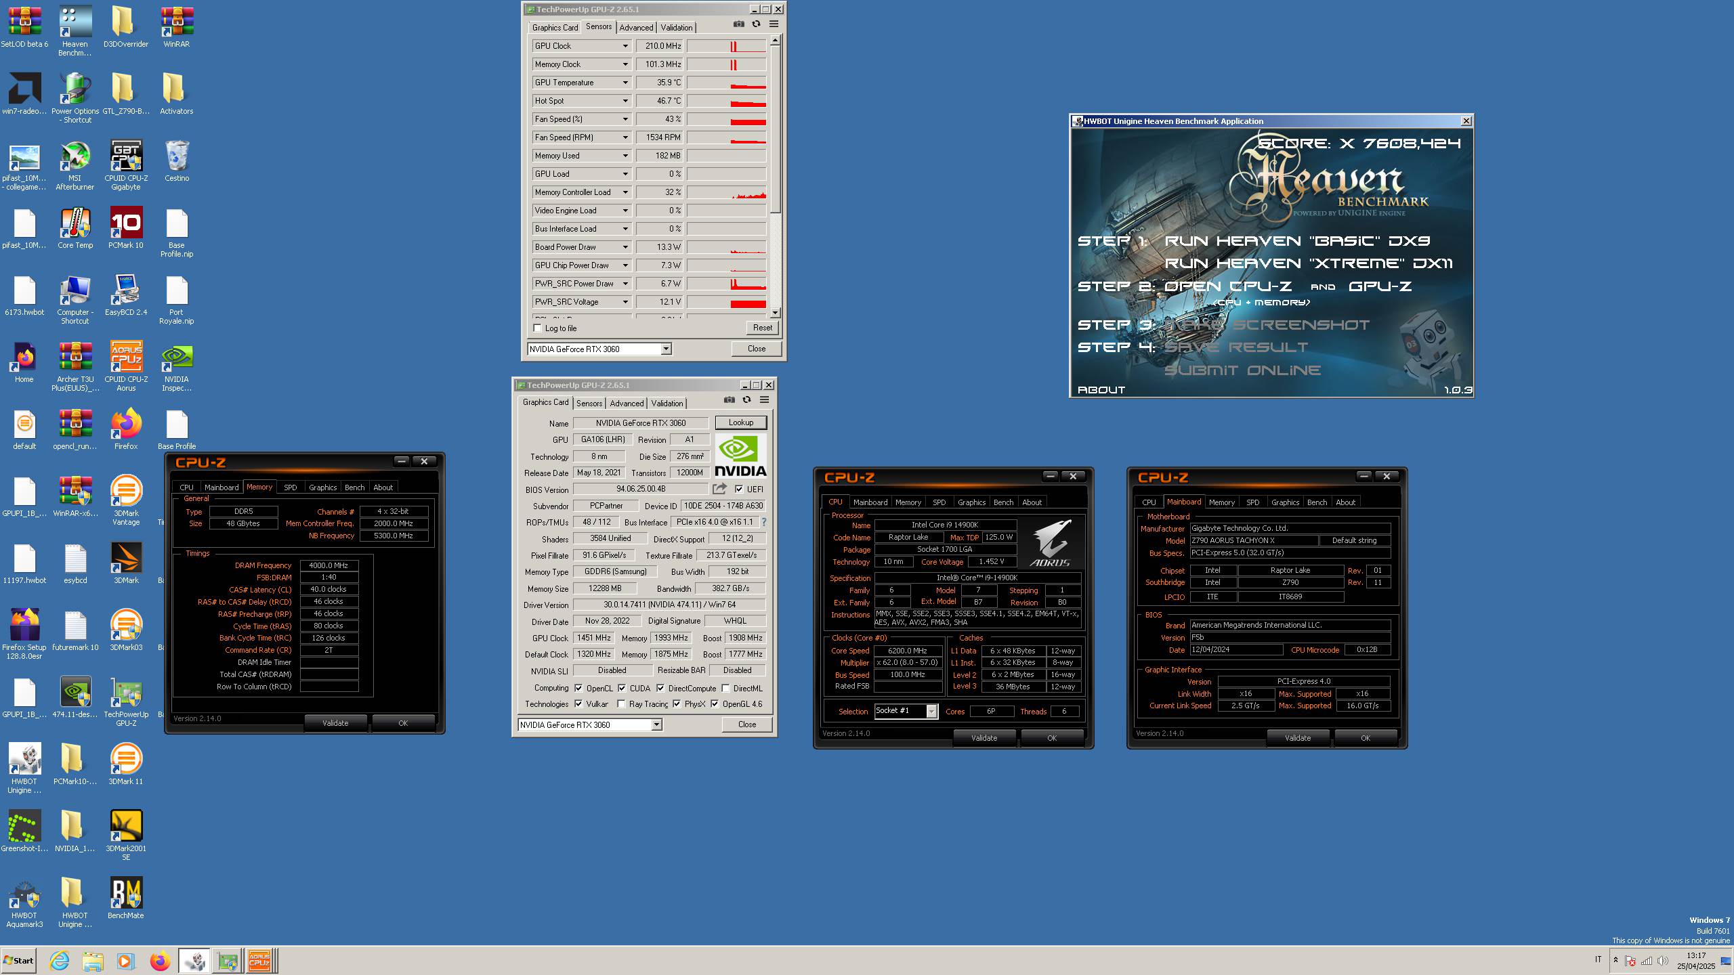Image resolution: width=1734 pixels, height=975 pixels.
Task: Open Cestino recycle bin icon
Action: 177,161
